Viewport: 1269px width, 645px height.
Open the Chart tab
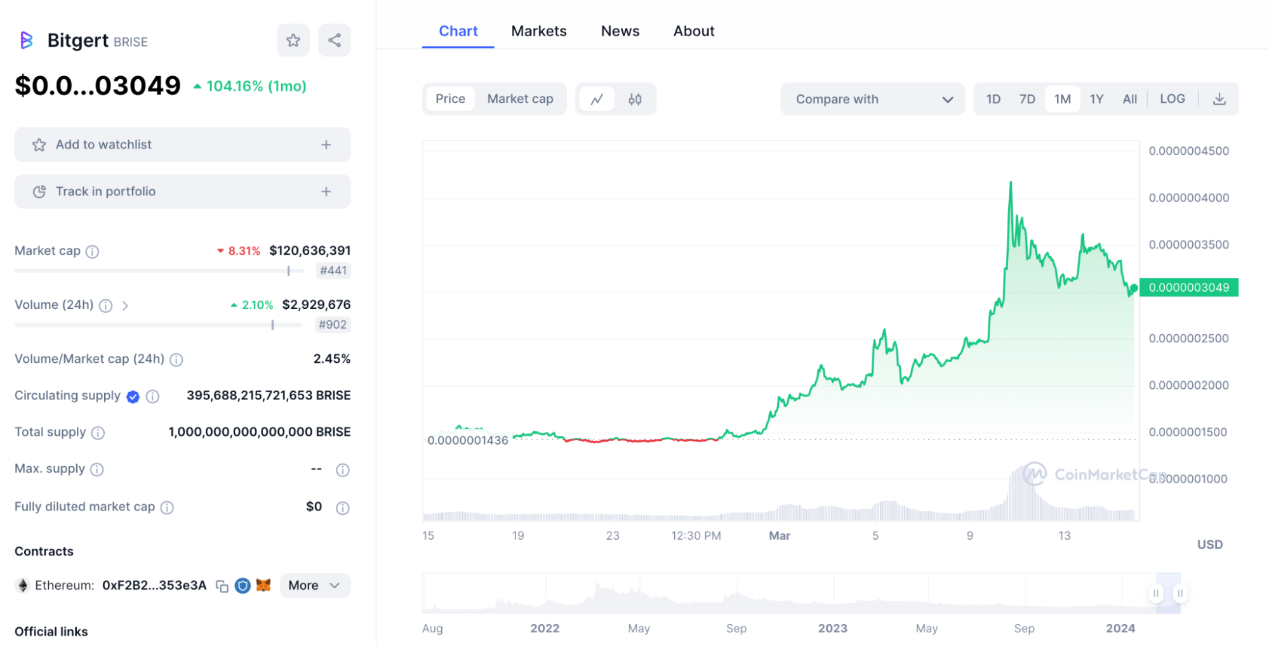[458, 31]
